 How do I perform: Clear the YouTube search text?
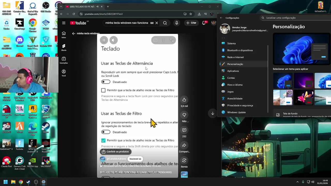[x=156, y=23]
